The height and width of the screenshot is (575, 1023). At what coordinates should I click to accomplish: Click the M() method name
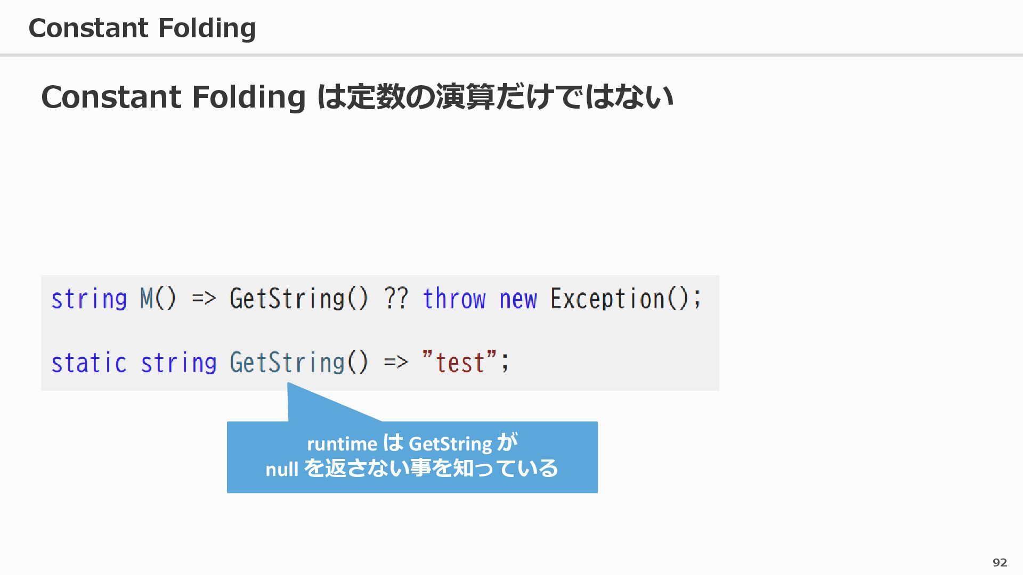coord(158,299)
